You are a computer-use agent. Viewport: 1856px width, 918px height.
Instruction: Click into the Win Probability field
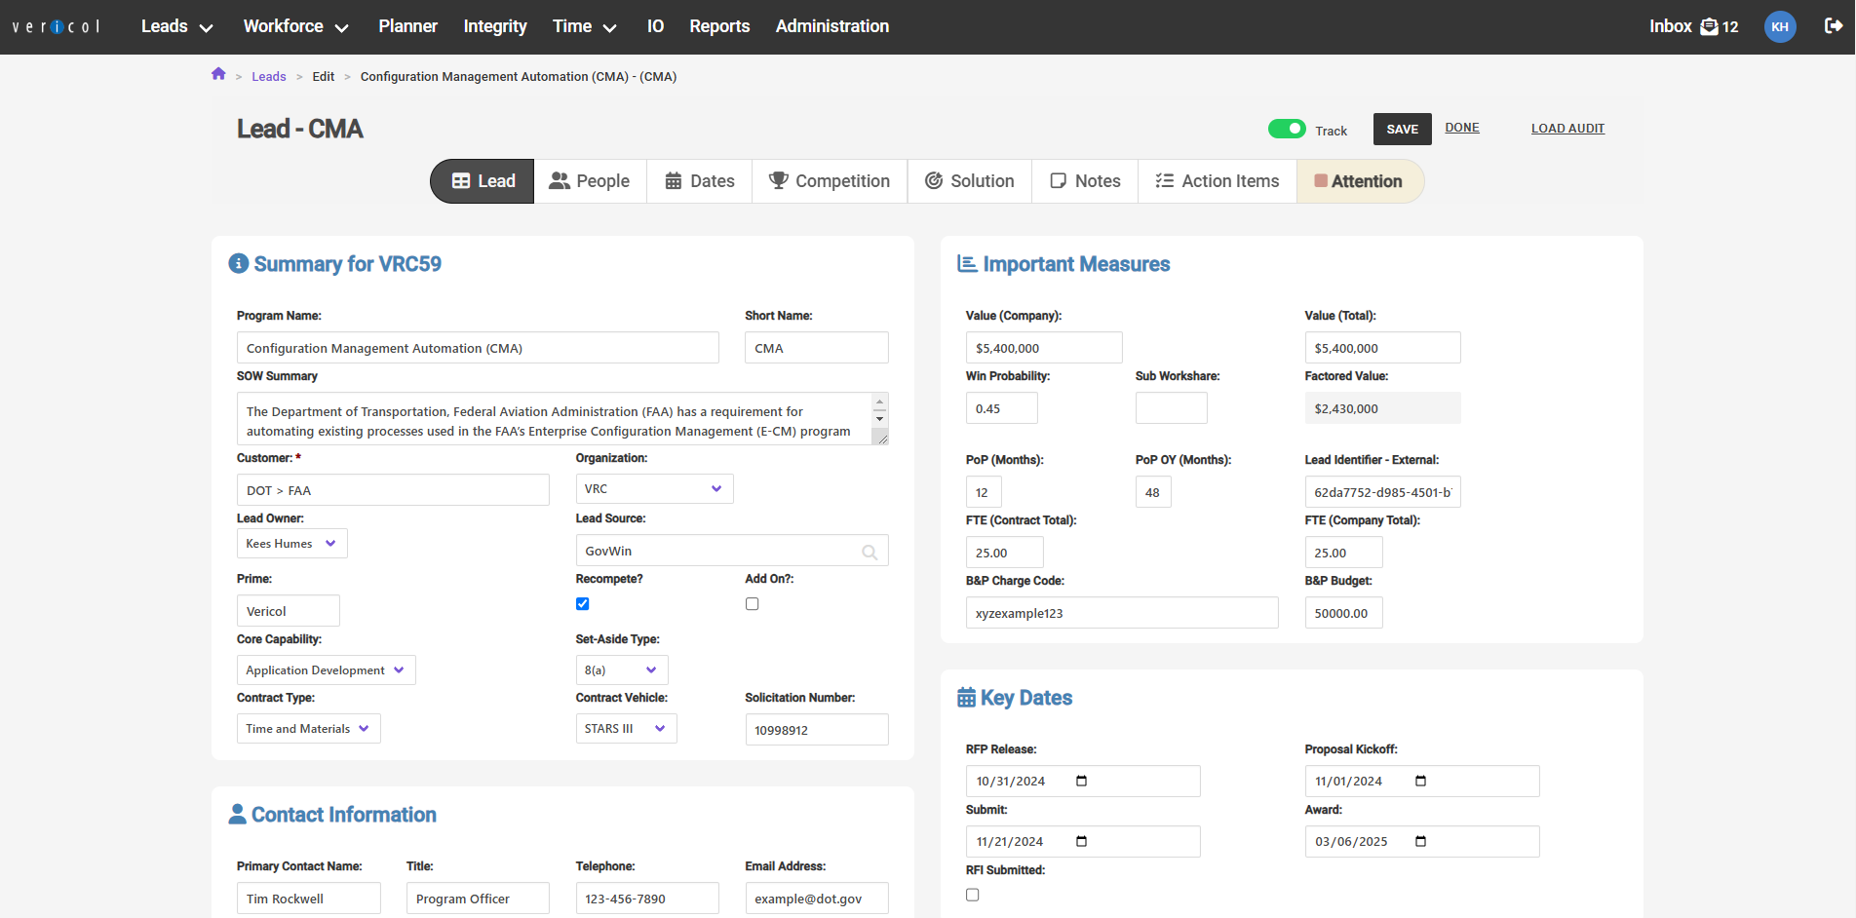(1001, 408)
